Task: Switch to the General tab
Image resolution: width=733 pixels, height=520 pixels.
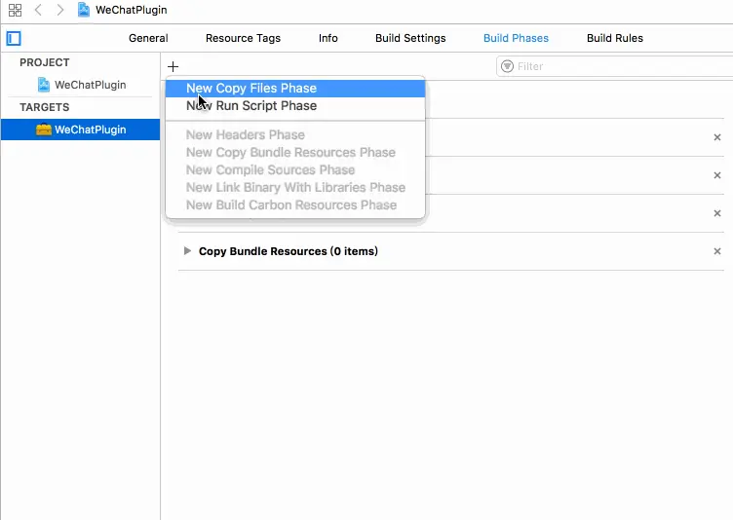Action: click(148, 38)
